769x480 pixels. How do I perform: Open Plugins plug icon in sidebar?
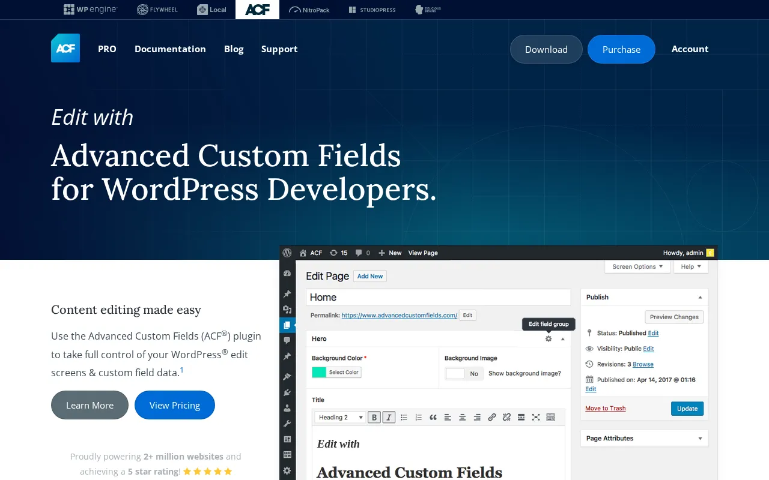tap(287, 392)
